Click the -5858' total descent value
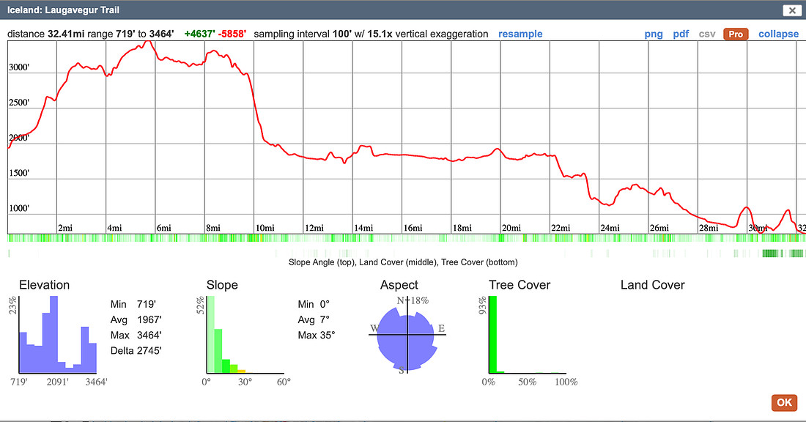806x422 pixels. click(232, 34)
